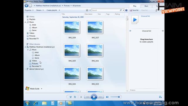Open the View options icon

pyautogui.click(x=87, y=10)
